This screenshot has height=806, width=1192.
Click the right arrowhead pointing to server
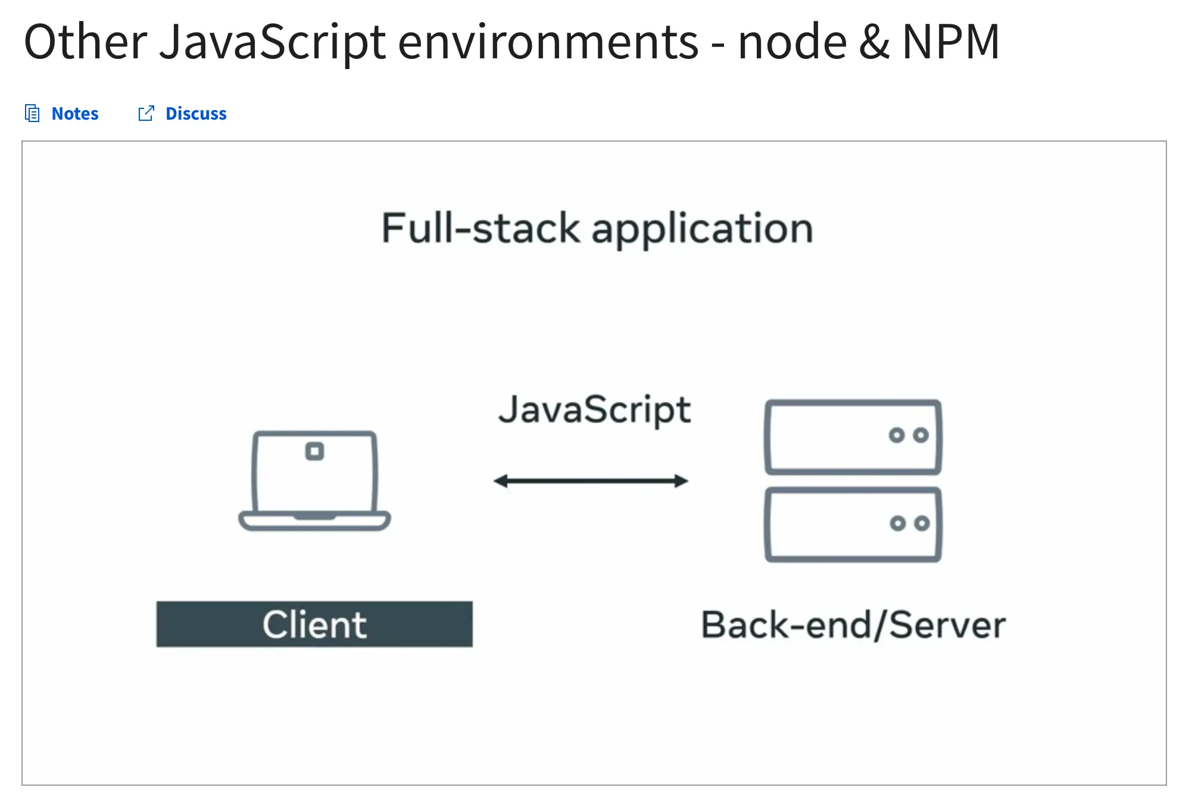(x=681, y=481)
